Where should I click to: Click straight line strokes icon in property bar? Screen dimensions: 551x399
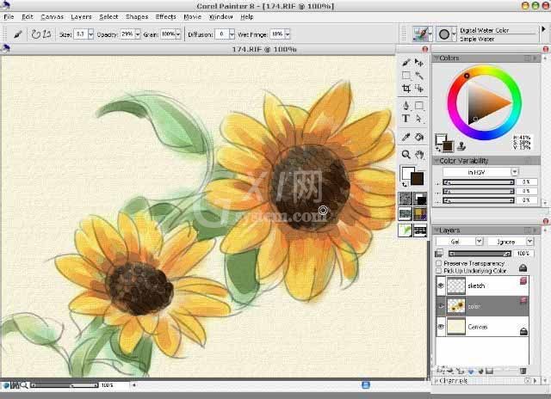[47, 34]
